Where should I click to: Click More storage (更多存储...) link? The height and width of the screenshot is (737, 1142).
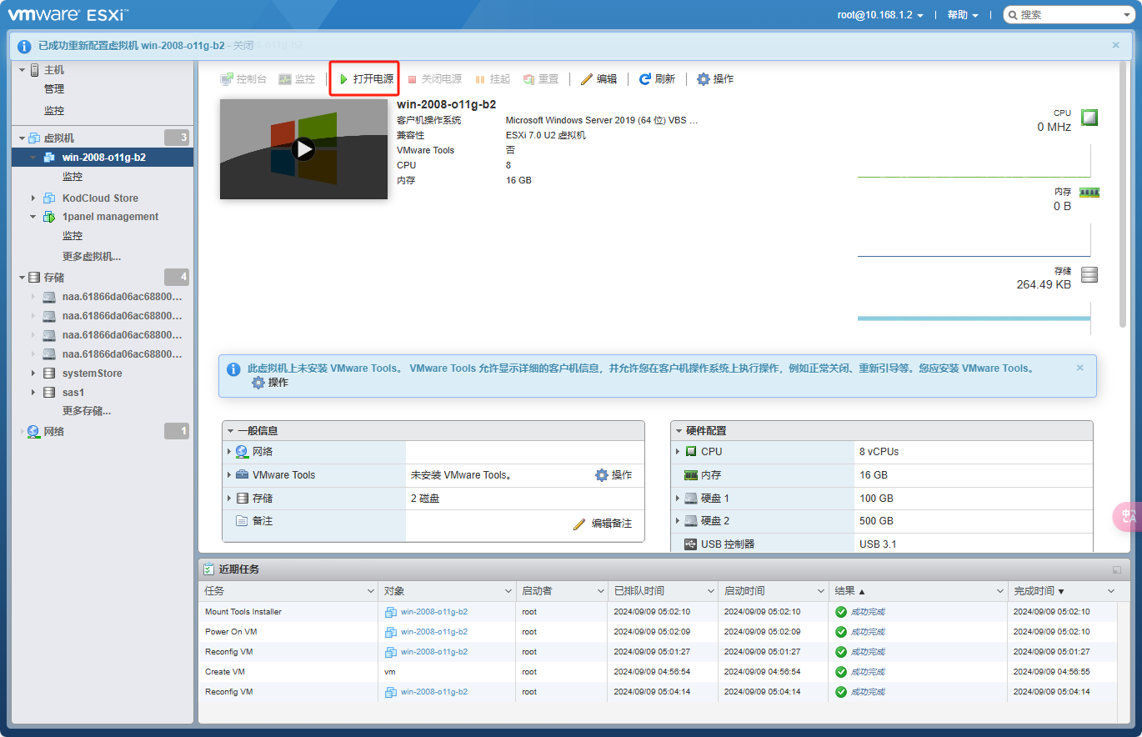click(x=87, y=411)
